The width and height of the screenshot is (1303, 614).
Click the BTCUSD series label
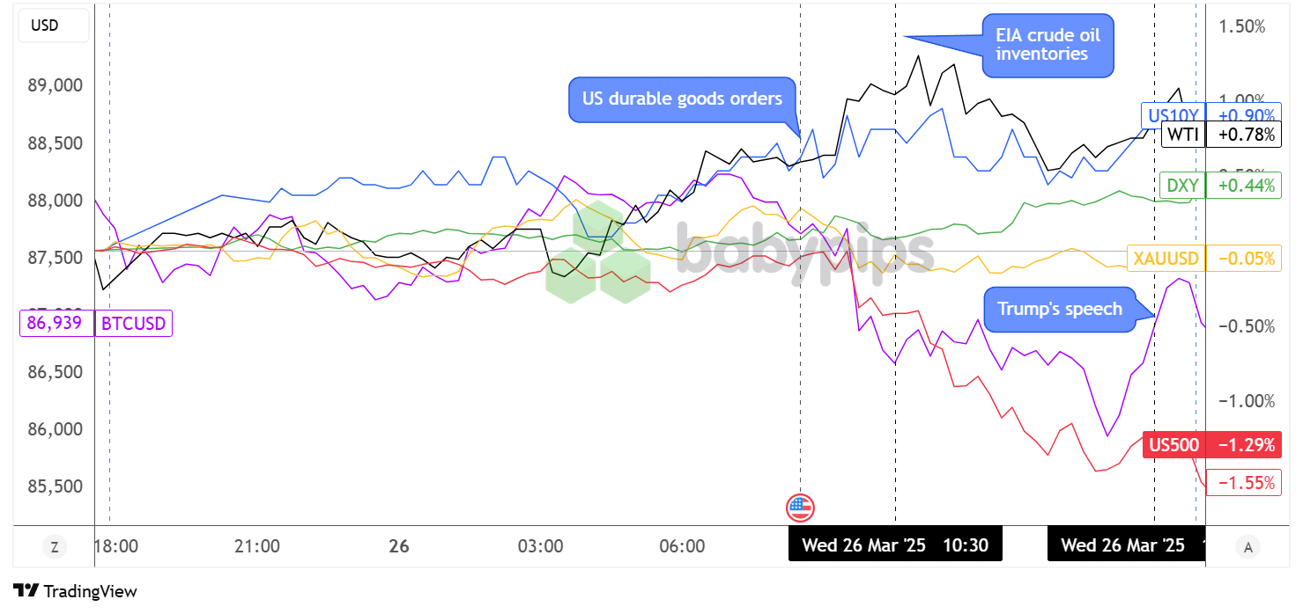click(133, 324)
